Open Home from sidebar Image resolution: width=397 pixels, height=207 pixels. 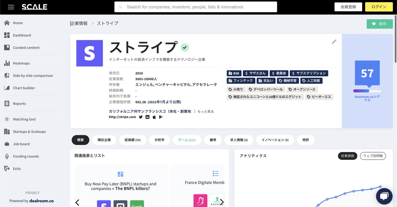coord(18,23)
